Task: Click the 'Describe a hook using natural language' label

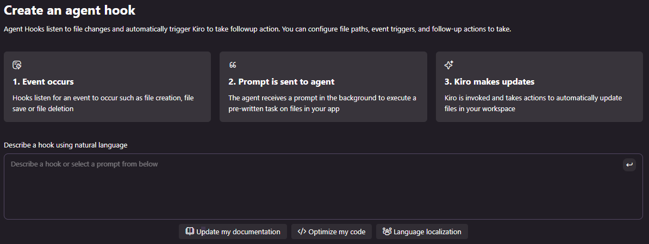Action: point(66,145)
